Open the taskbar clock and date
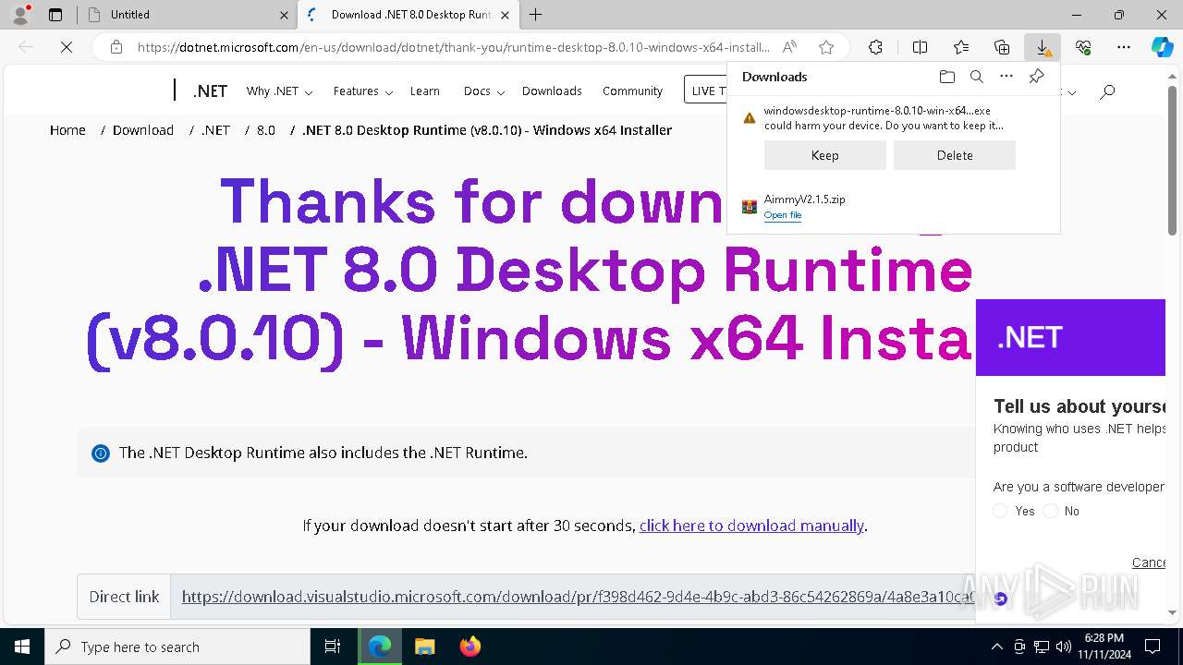Viewport: 1183px width, 665px height. click(1104, 647)
